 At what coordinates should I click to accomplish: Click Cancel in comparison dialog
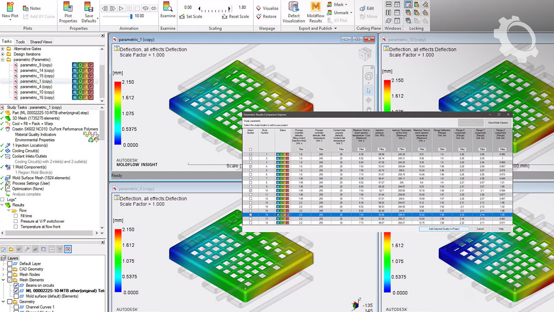coord(480,229)
